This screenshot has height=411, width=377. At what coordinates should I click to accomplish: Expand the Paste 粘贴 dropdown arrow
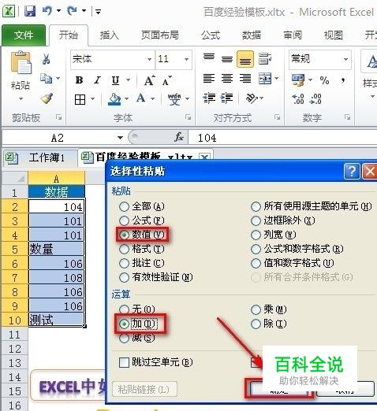tap(21, 99)
